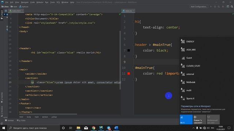Screen dimensions: 234x131
Task: Open the network and Internet settings link
Action: pos(196,106)
